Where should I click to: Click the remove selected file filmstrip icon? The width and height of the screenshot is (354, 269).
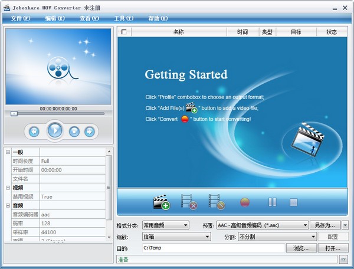click(189, 202)
